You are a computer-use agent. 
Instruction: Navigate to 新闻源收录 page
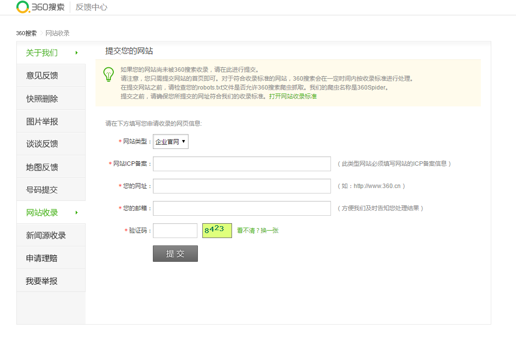pyautogui.click(x=46, y=236)
